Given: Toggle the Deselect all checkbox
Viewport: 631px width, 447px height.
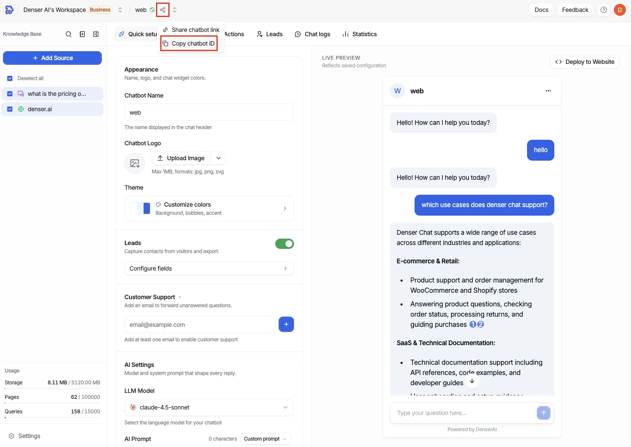Looking at the screenshot, I should 10,78.
